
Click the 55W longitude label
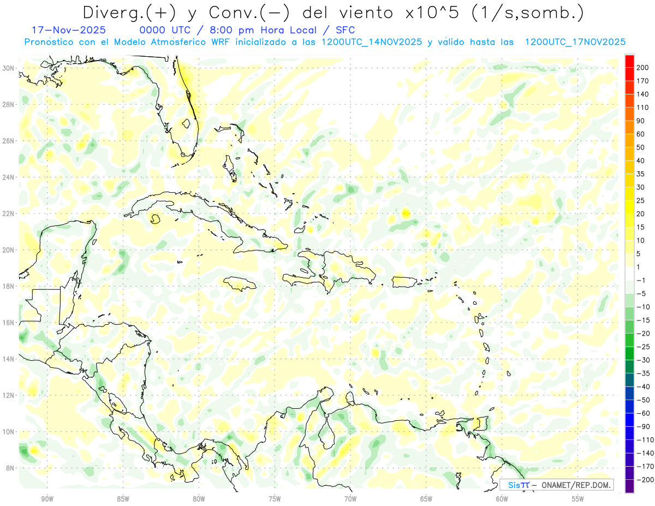point(577,499)
